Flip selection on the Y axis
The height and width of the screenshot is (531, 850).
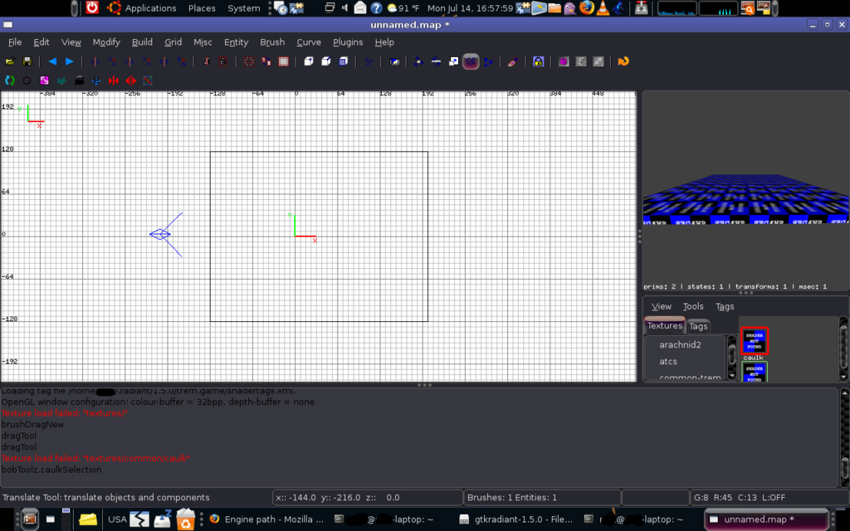129,61
